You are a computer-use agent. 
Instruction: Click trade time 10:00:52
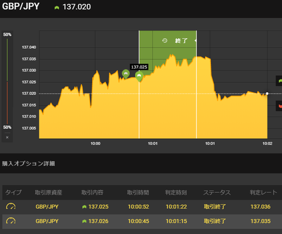(139, 207)
